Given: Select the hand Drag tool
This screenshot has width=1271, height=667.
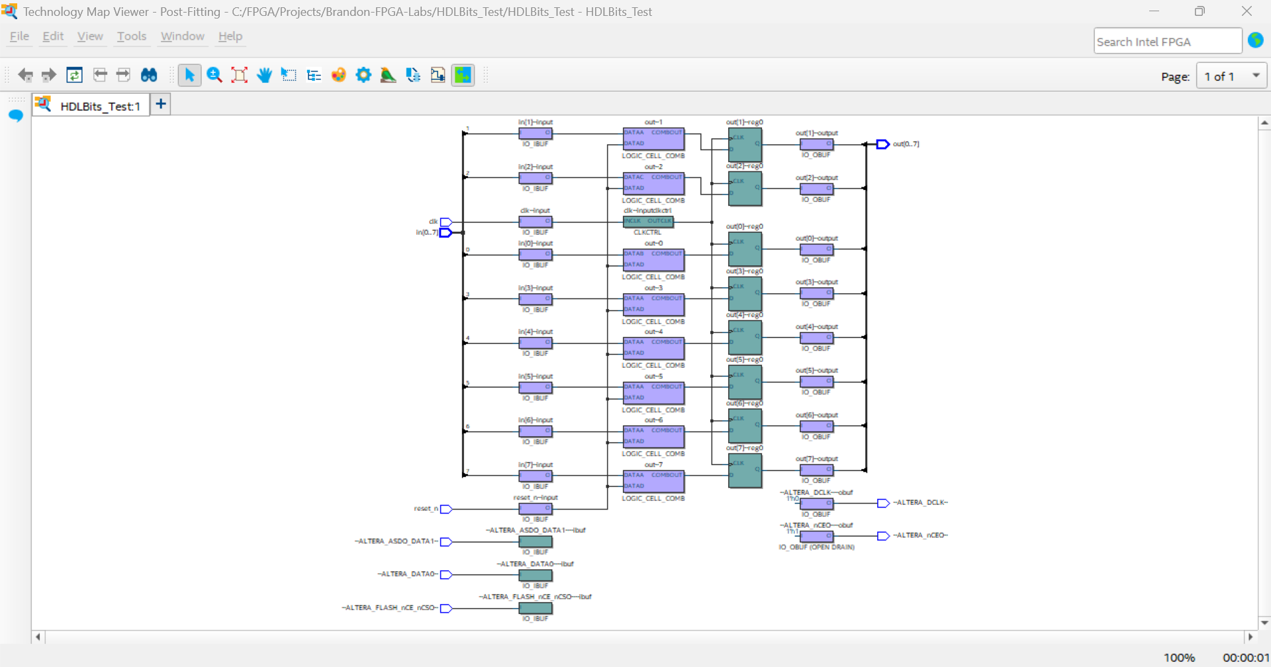Looking at the screenshot, I should click(264, 75).
